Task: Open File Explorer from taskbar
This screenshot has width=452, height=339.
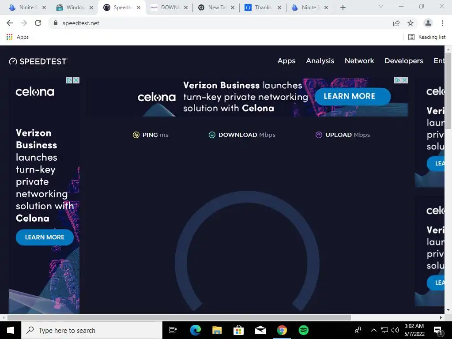Action: (x=217, y=330)
